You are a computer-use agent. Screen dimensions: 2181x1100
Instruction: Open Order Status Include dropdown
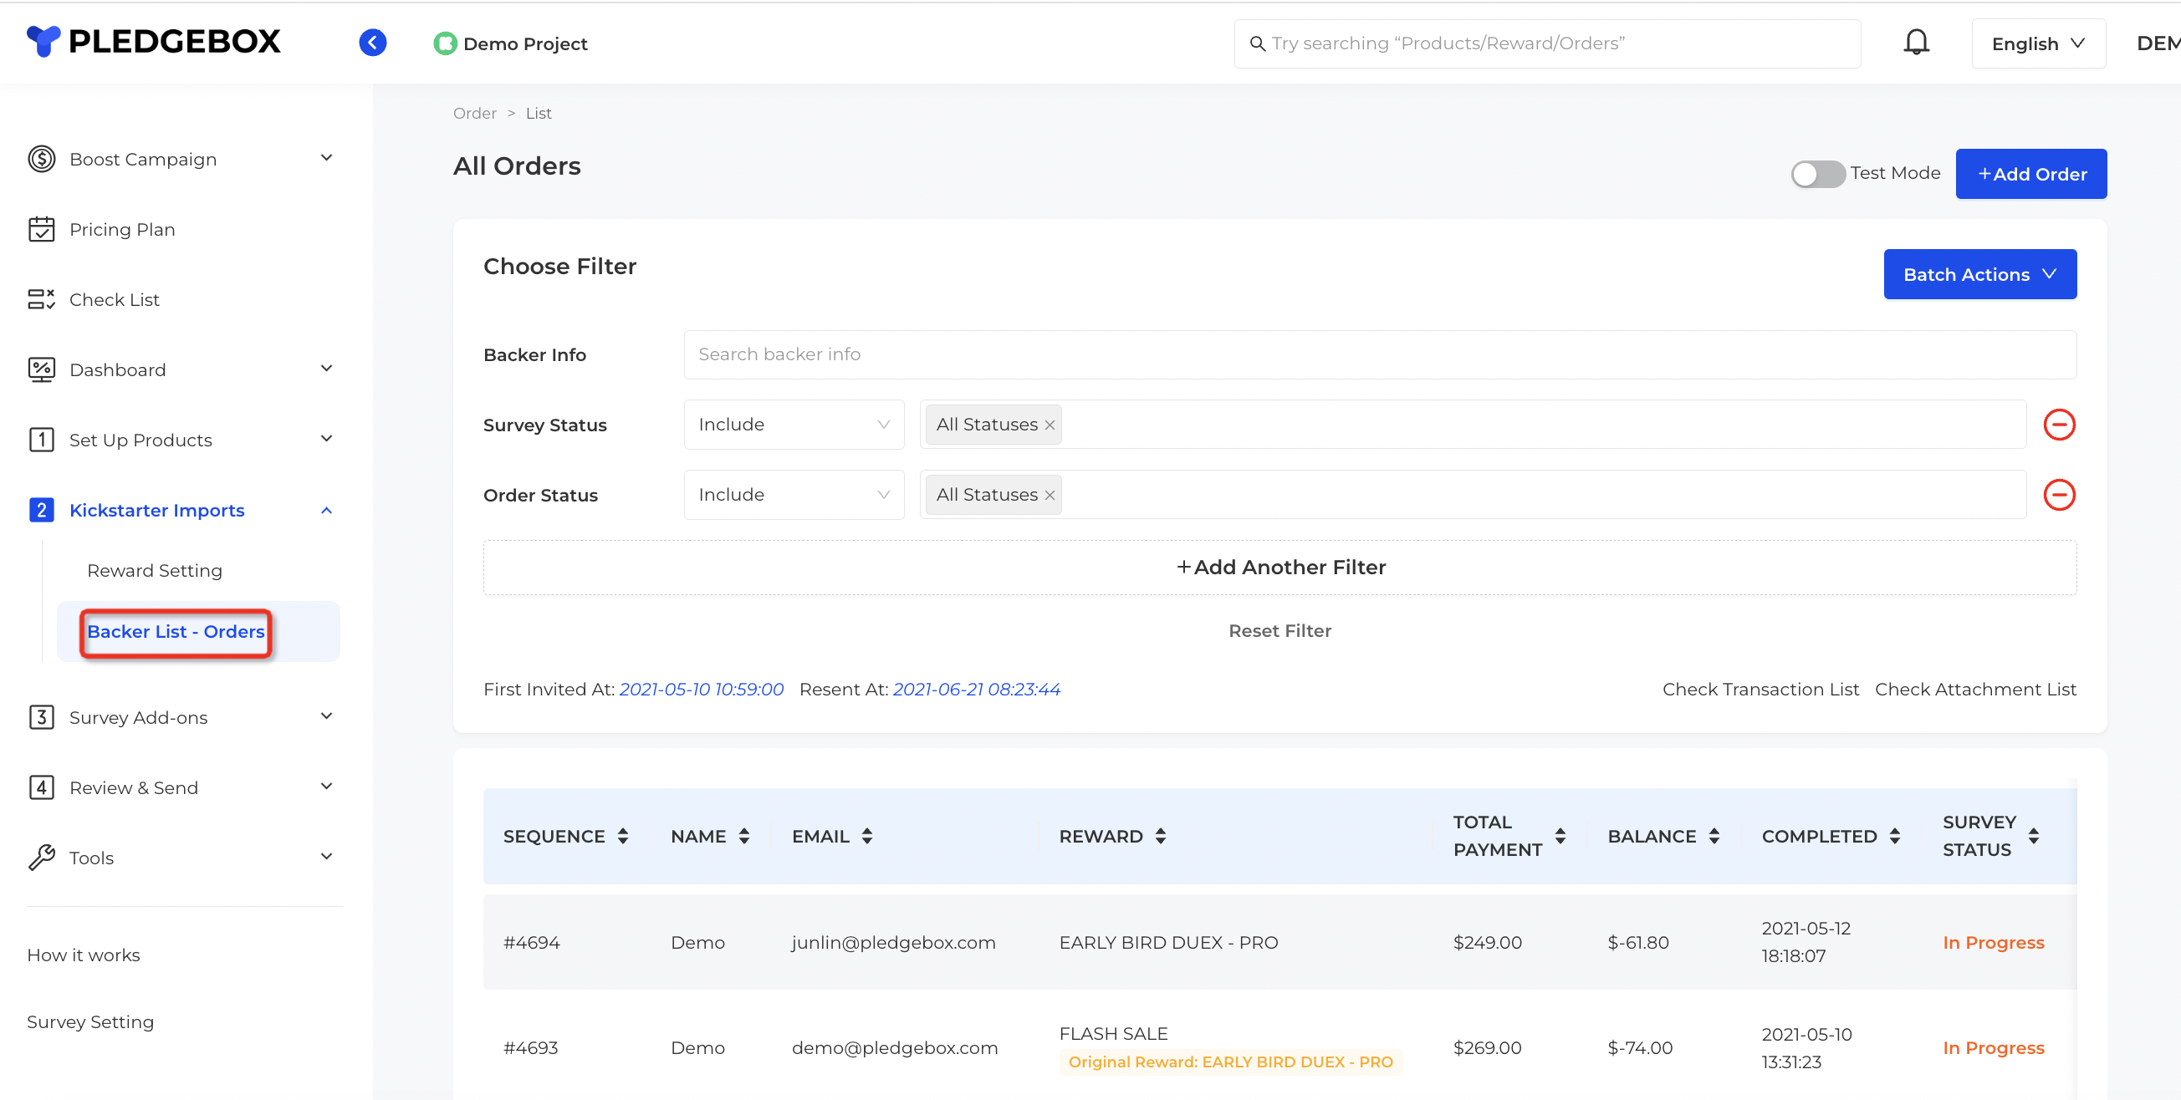(794, 495)
